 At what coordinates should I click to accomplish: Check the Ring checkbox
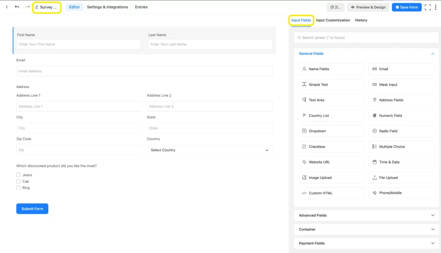(x=18, y=188)
